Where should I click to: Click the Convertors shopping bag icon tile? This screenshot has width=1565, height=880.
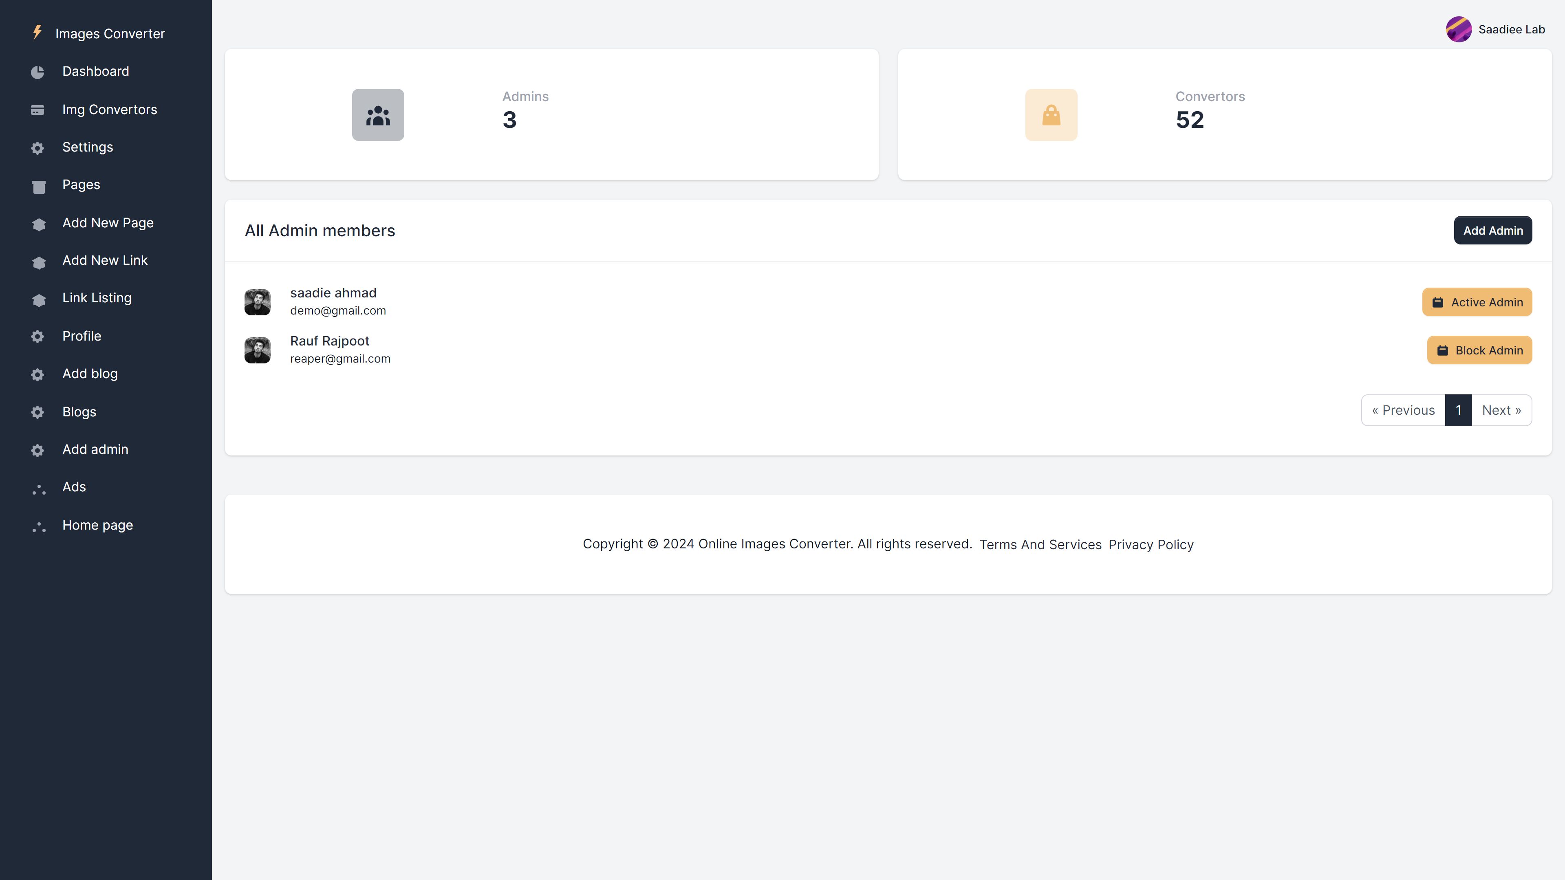coord(1051,115)
